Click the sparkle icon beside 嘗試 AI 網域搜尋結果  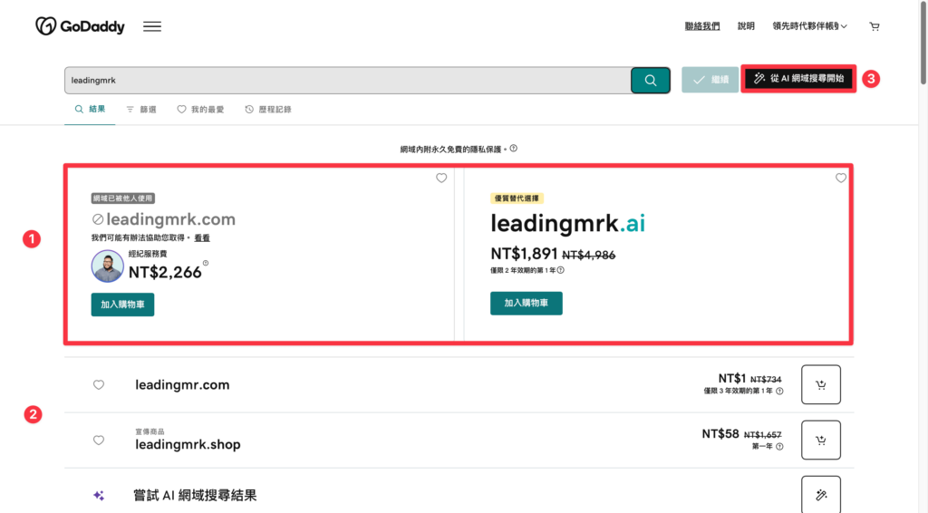click(99, 495)
